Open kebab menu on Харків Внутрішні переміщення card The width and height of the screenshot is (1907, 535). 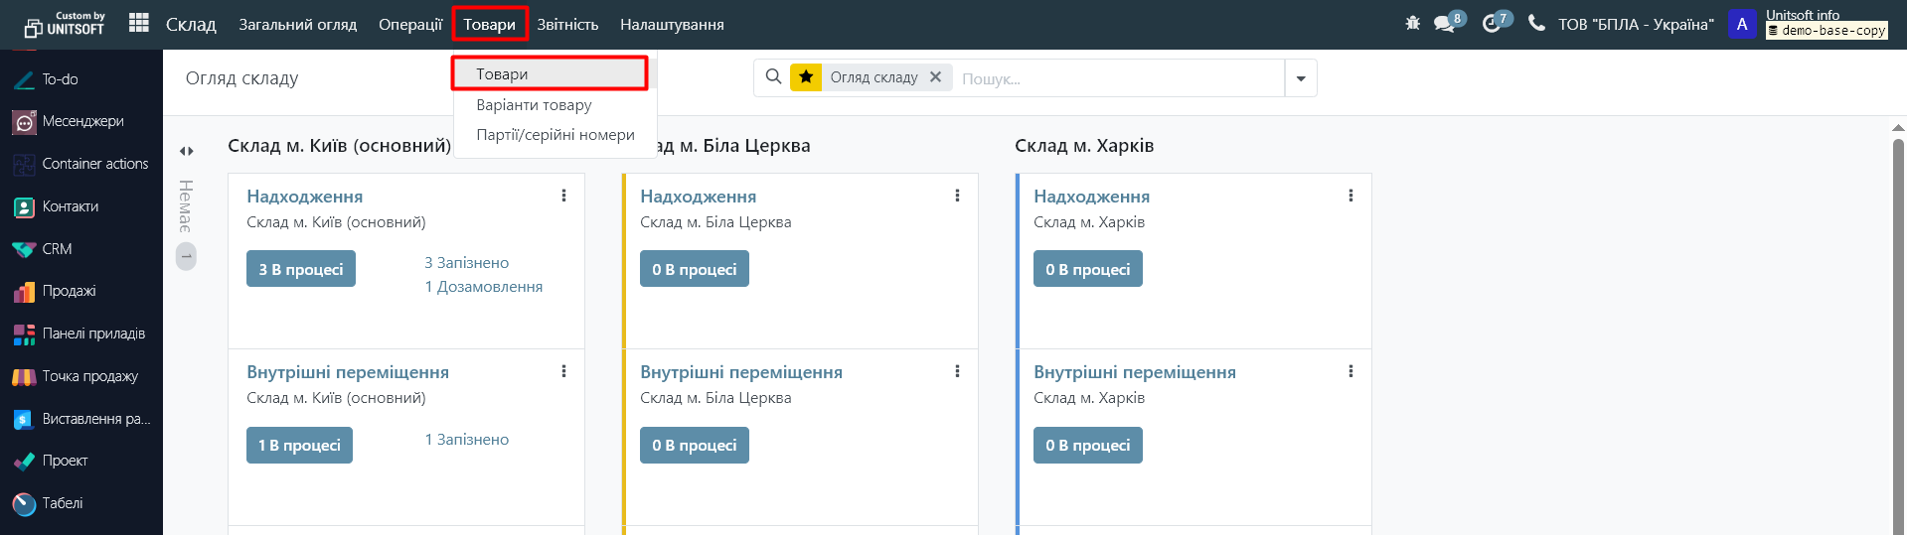pyautogui.click(x=1351, y=371)
